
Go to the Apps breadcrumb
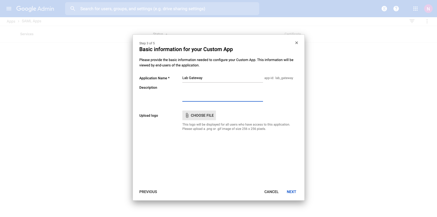11,21
